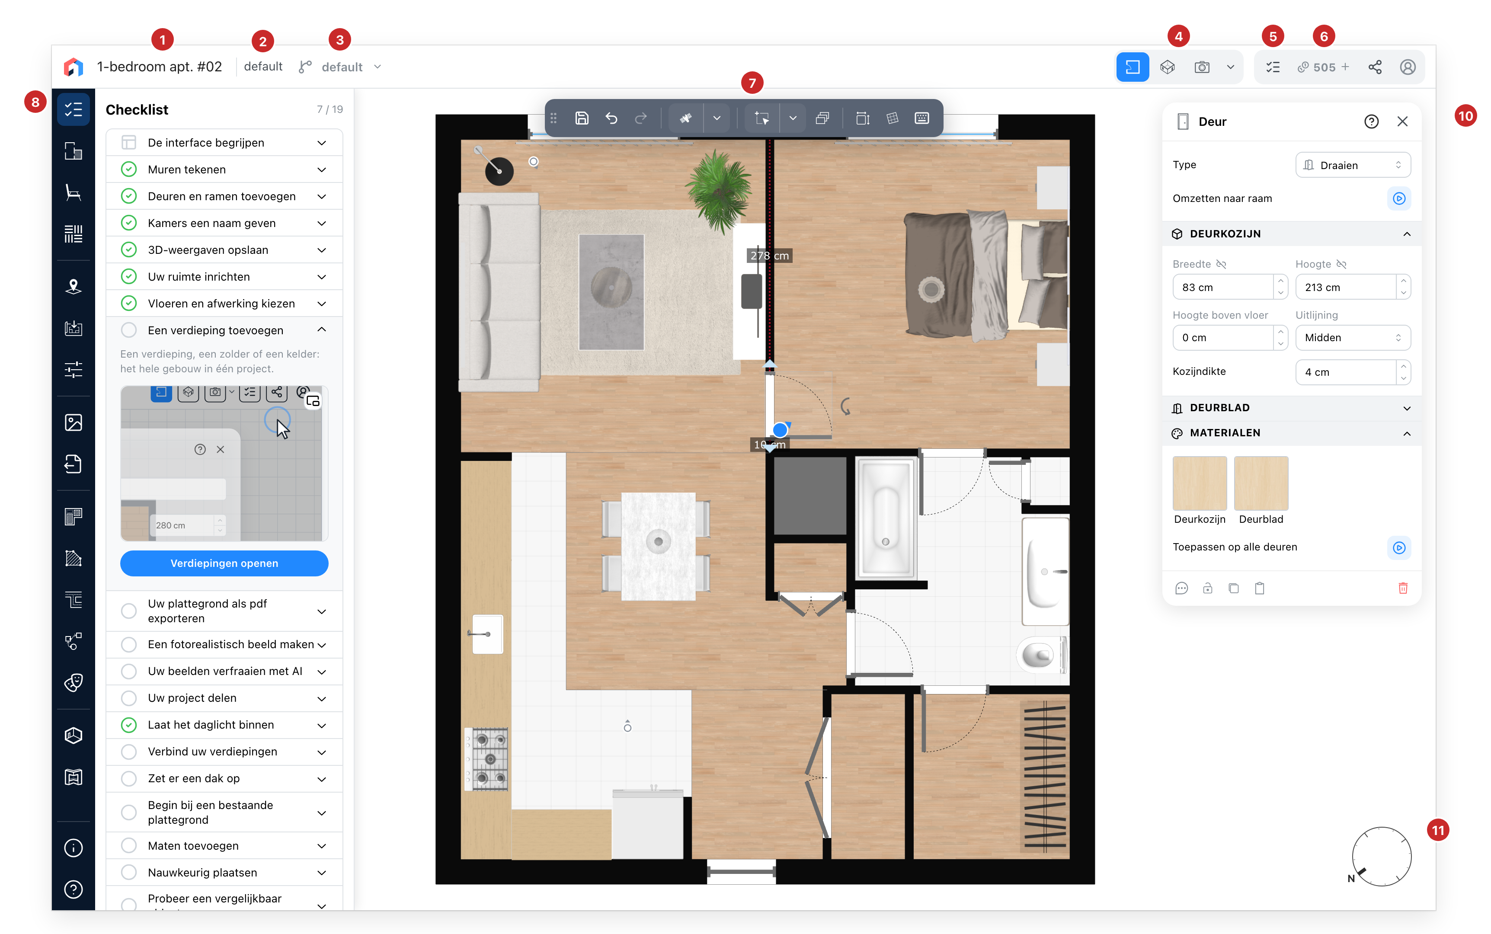The image size is (1491, 934).
Task: Mark 'Een verdieping toevoegen' as done
Action: point(128,330)
